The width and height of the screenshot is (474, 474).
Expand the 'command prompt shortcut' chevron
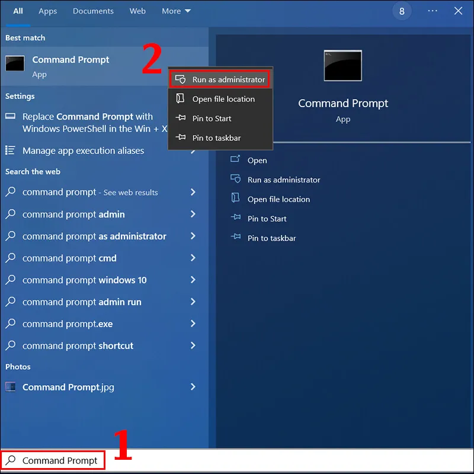[193, 345]
